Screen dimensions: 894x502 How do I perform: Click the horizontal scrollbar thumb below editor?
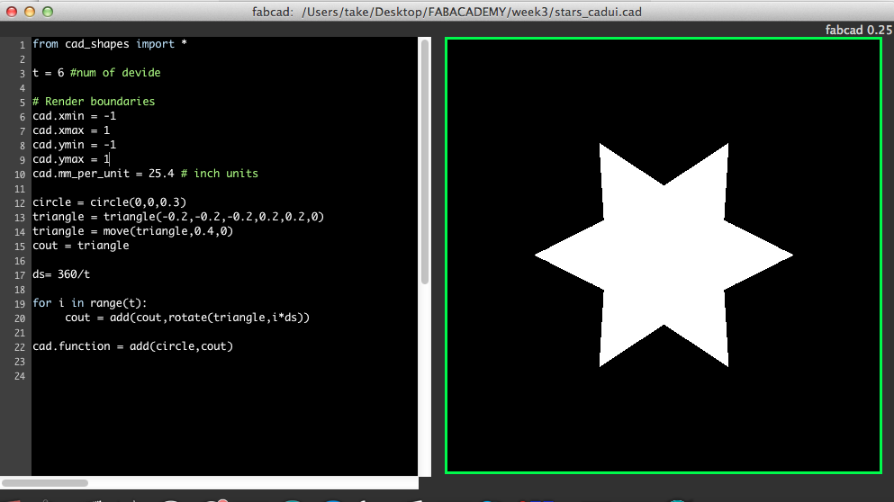click(45, 482)
